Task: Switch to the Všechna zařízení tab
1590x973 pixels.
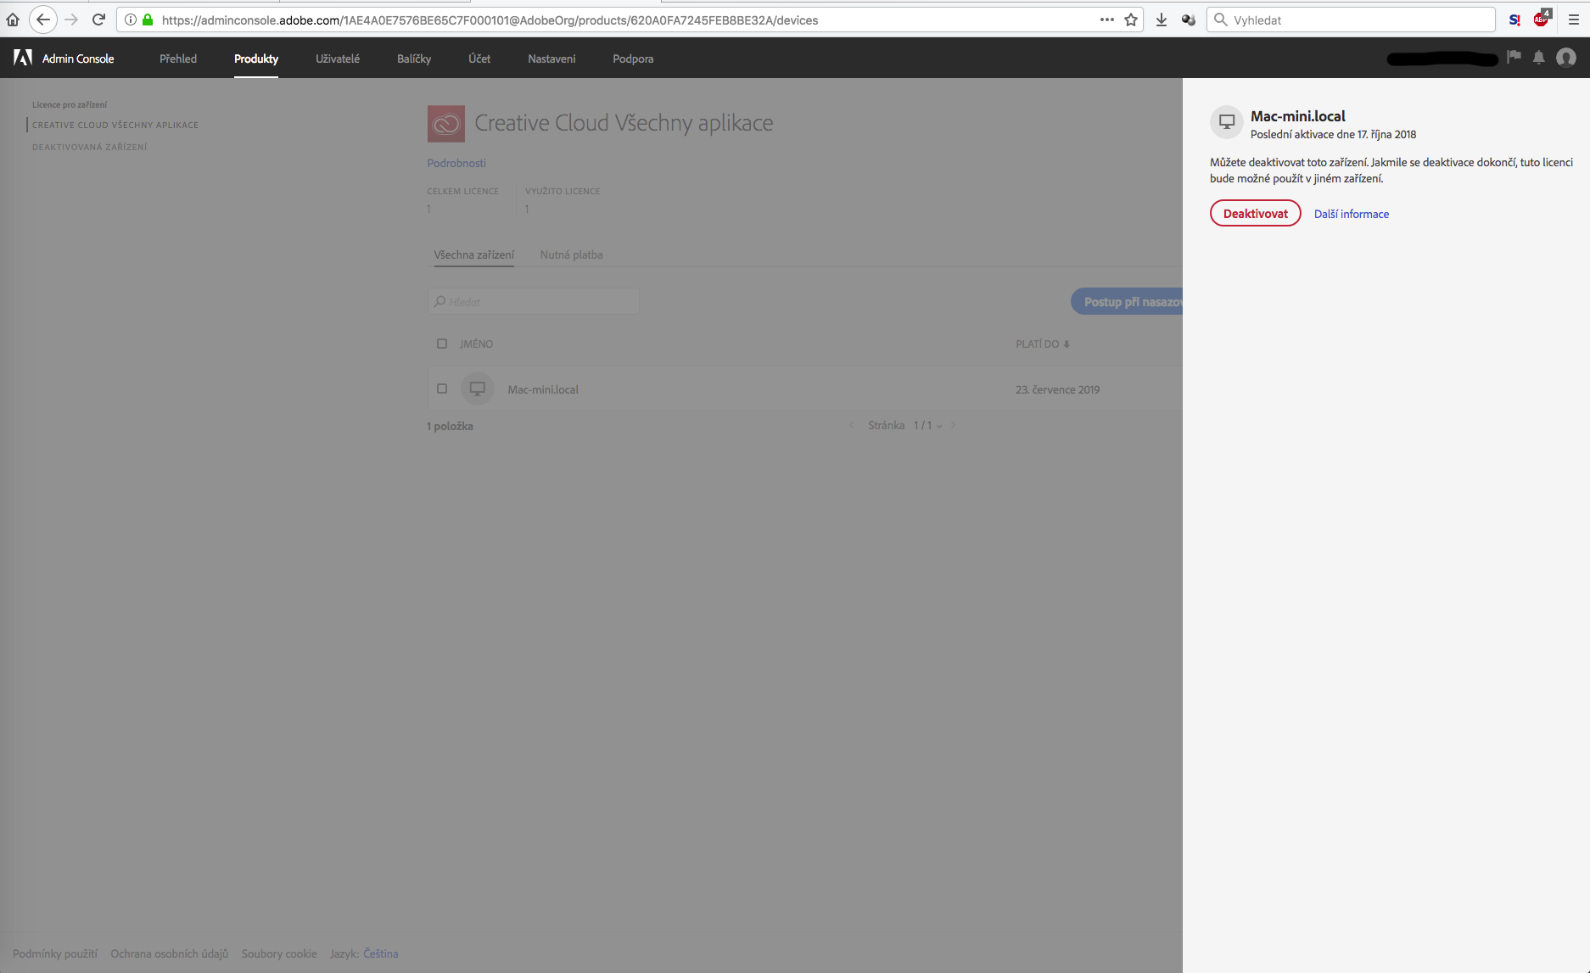Action: pyautogui.click(x=474, y=254)
